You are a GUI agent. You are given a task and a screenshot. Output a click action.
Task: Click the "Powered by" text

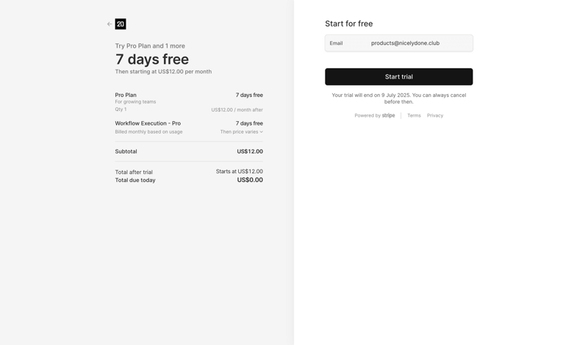point(367,115)
